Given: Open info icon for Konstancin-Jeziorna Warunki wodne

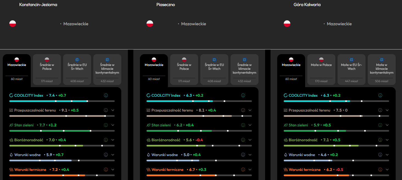Looking at the screenshot, I should (106, 155).
